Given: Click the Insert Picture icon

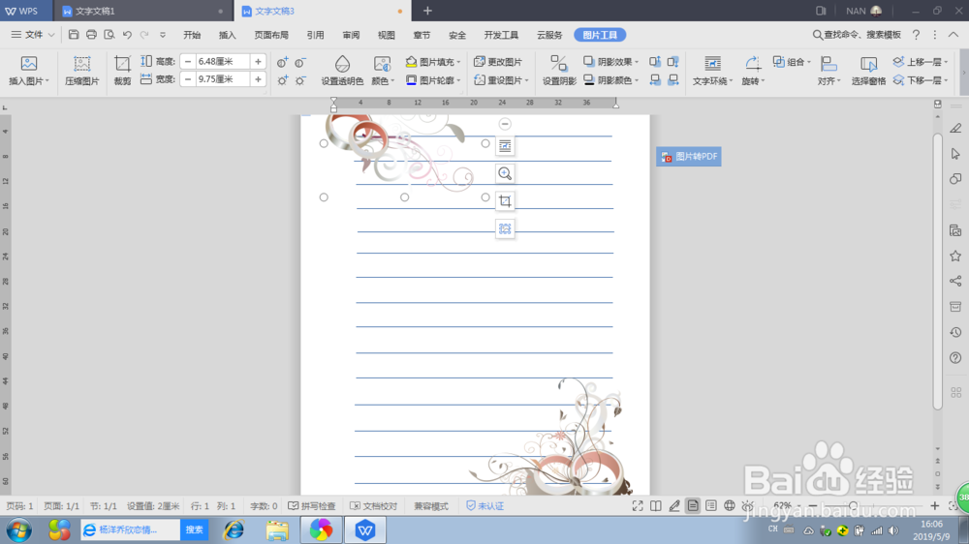Looking at the screenshot, I should point(28,64).
